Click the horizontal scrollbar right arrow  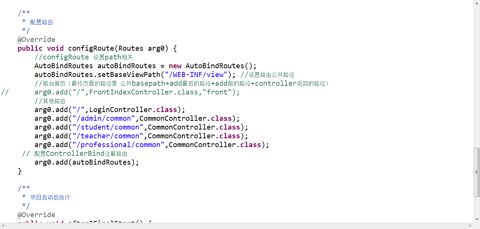pyautogui.click(x=470, y=226)
